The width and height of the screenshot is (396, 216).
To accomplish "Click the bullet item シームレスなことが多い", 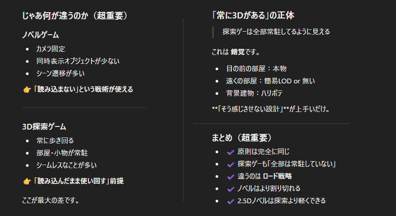I will pyautogui.click(x=66, y=166).
